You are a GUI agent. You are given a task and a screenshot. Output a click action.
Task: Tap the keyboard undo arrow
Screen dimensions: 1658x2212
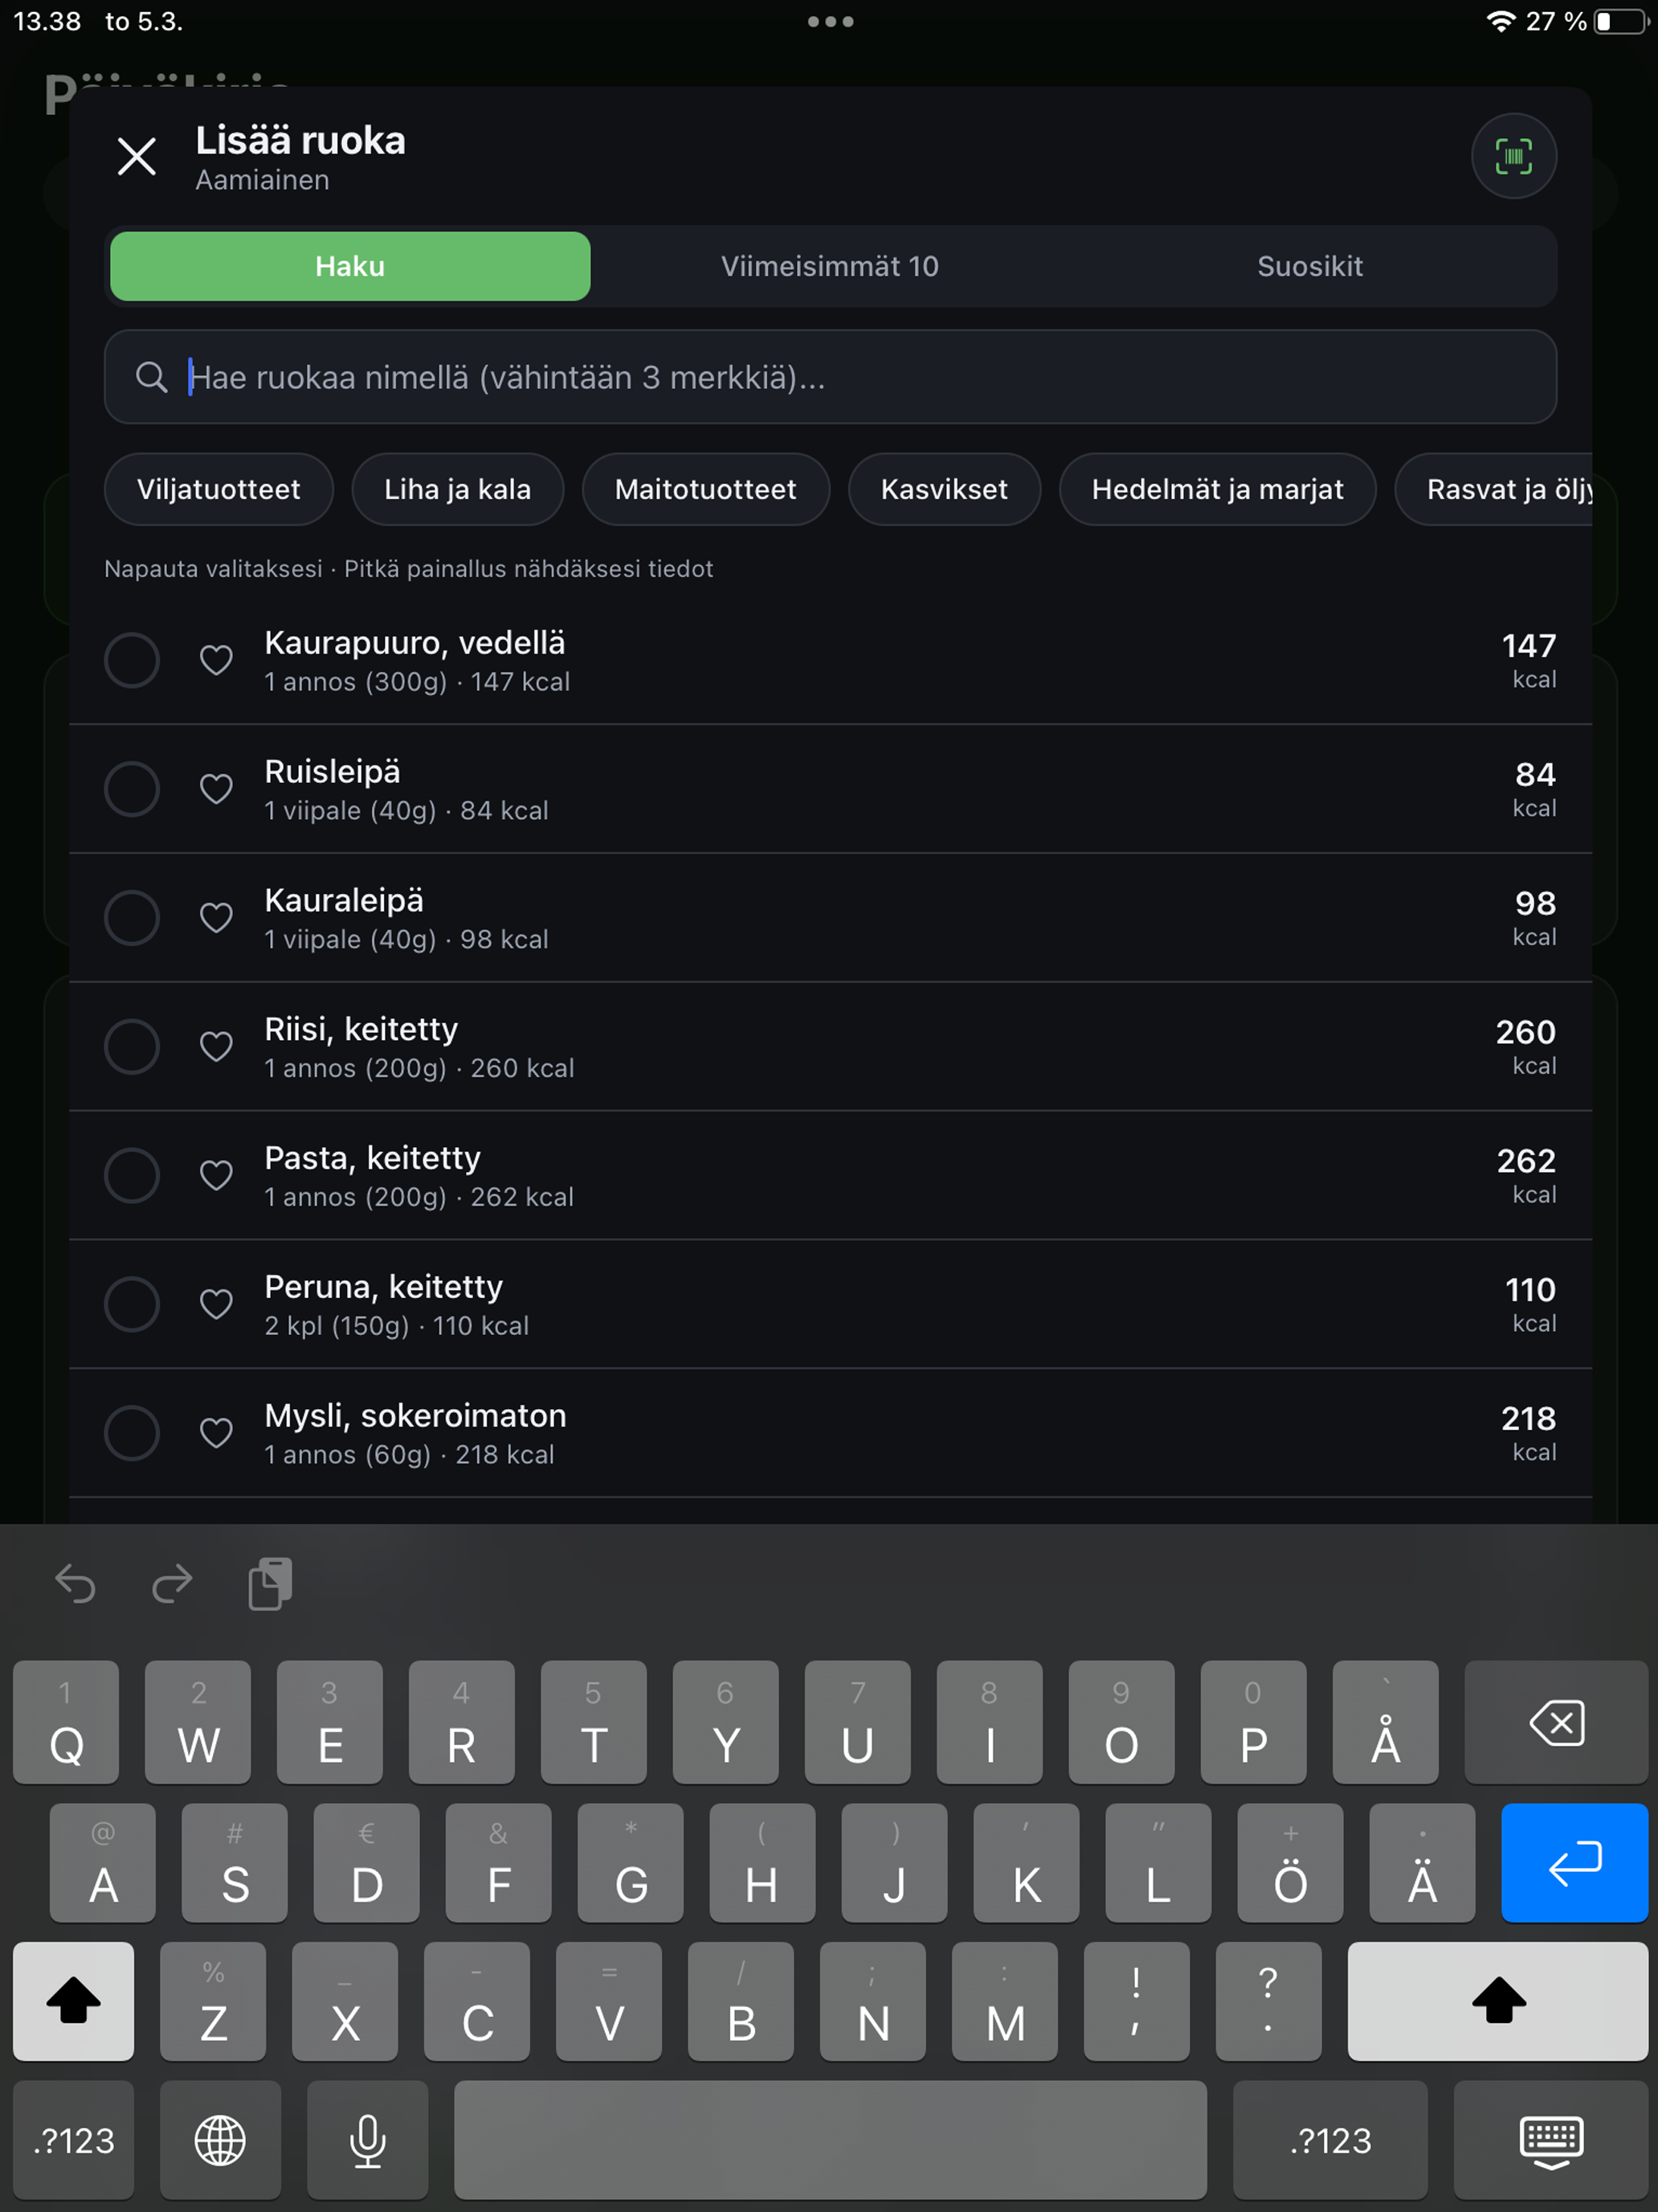click(x=75, y=1583)
